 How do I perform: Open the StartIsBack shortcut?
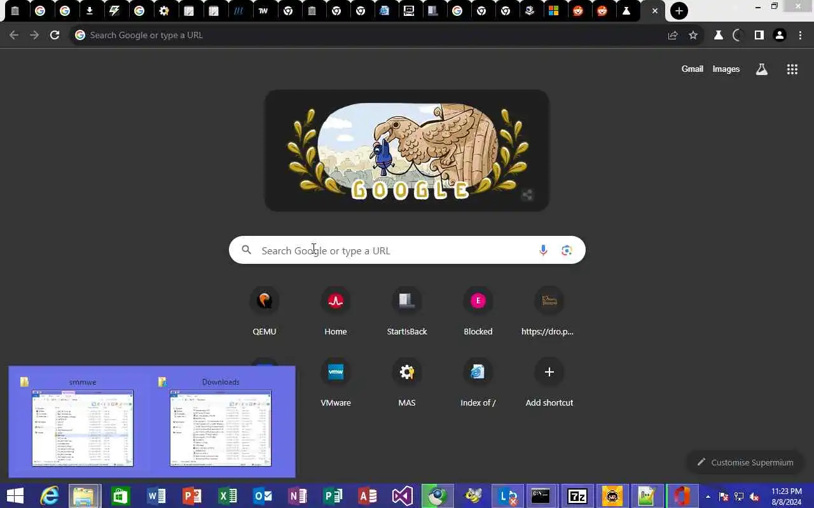[x=407, y=311]
